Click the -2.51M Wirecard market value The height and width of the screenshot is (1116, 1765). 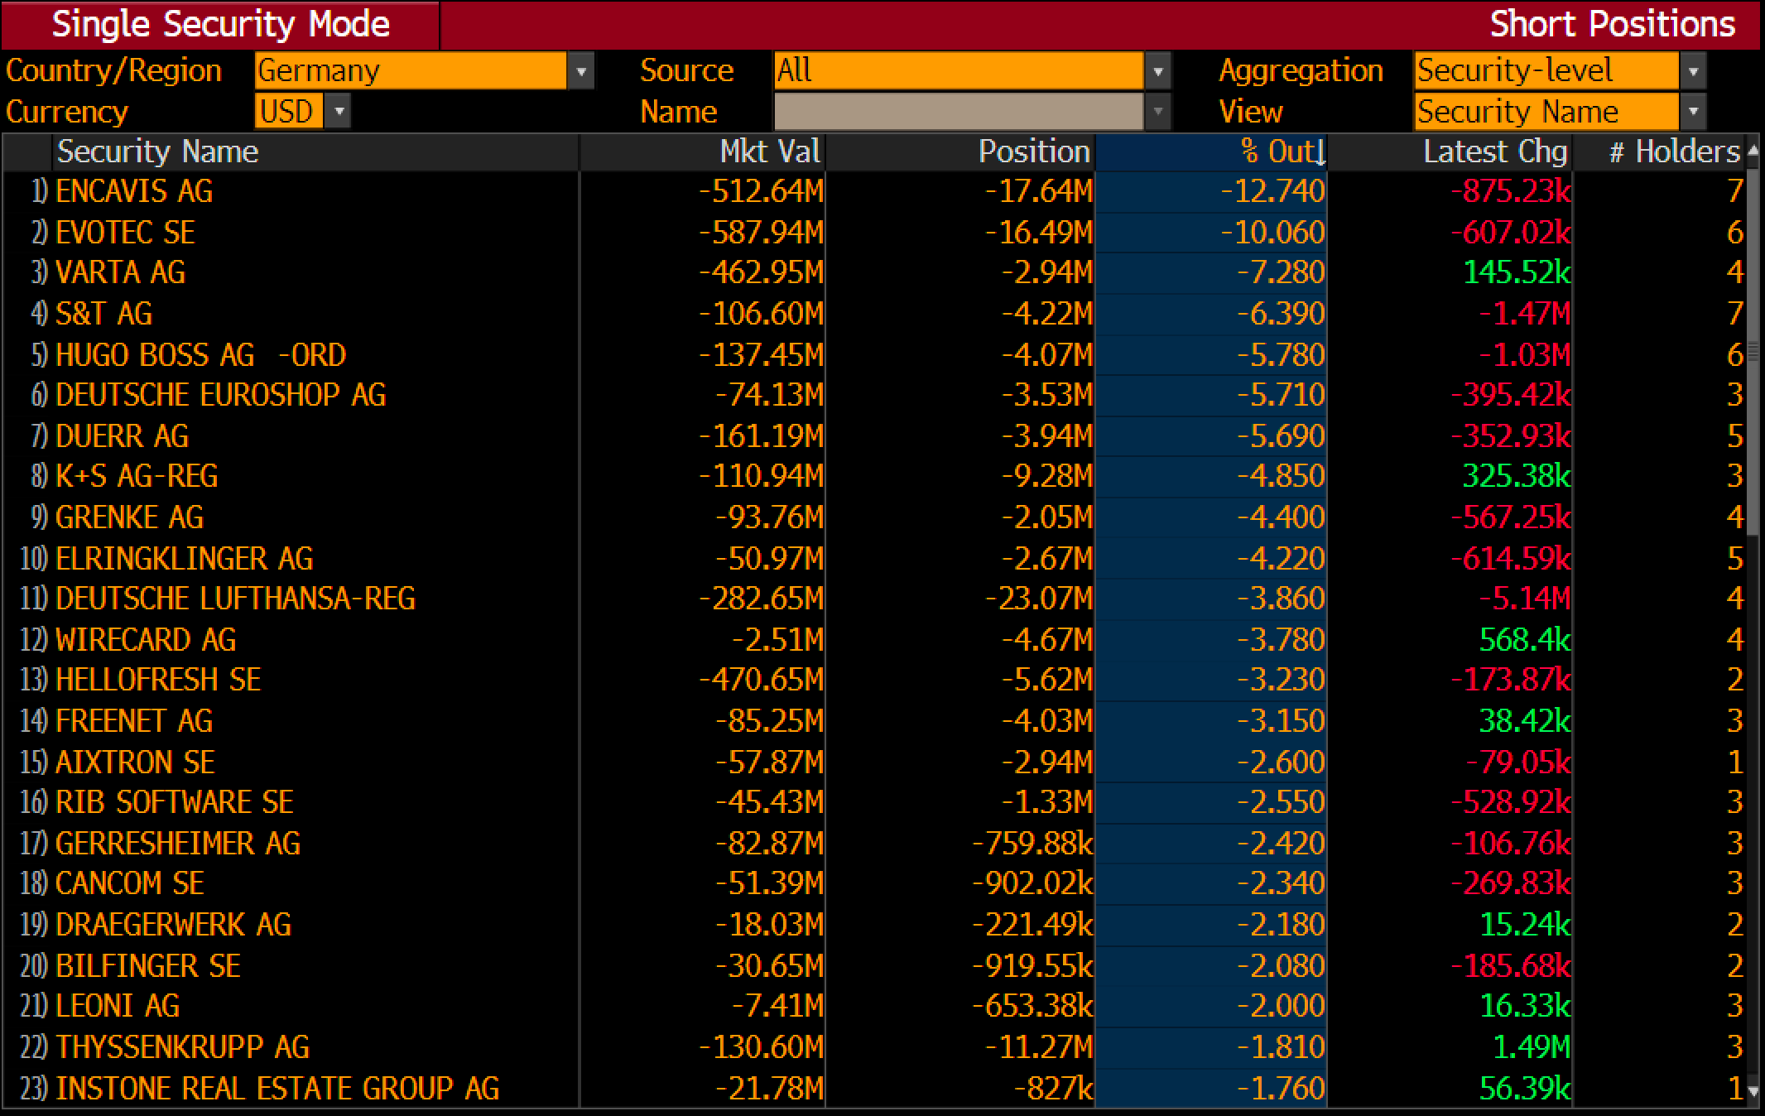[x=777, y=639]
